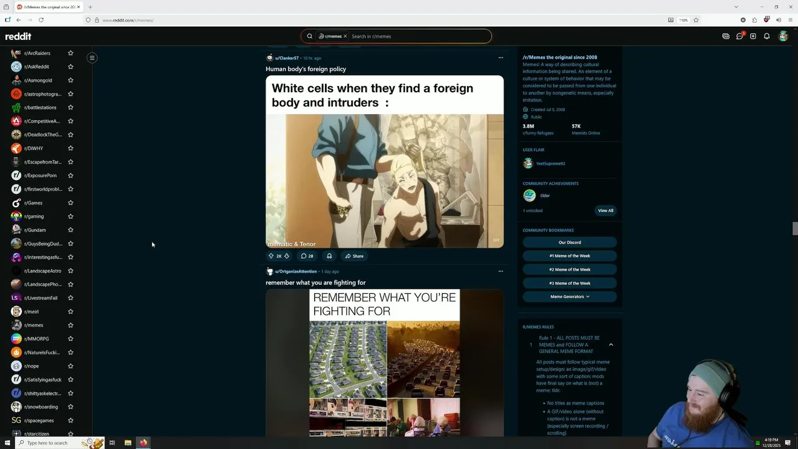Image resolution: width=798 pixels, height=449 pixels.
Task: Click the YeetSupreme92 user flair
Action: [550, 163]
